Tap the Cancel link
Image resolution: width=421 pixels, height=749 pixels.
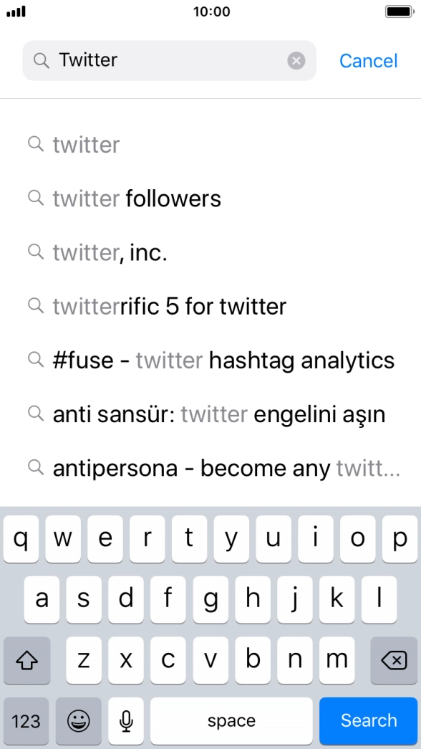tap(368, 61)
